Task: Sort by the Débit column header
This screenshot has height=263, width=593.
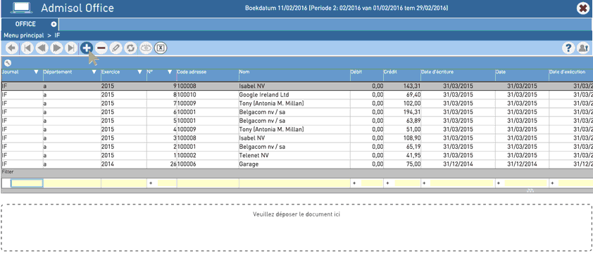Action: 366,75
